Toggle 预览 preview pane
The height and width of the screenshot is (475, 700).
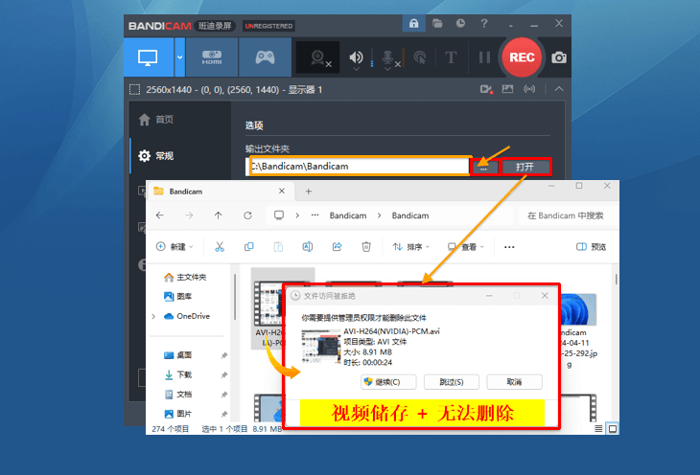pyautogui.click(x=591, y=247)
